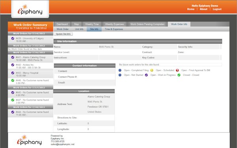This screenshot has width=237, height=148.
Task: Open the Dashboard tab
Action: pos(62,24)
